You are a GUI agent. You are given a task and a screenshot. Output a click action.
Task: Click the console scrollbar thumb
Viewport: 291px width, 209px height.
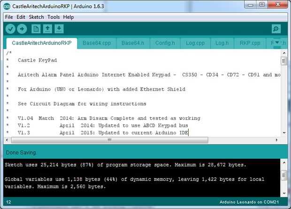click(284, 175)
